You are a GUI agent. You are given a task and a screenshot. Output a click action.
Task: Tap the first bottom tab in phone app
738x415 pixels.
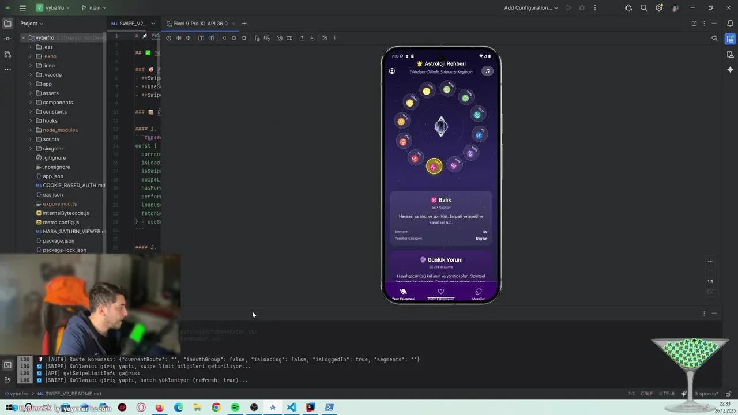click(403, 294)
